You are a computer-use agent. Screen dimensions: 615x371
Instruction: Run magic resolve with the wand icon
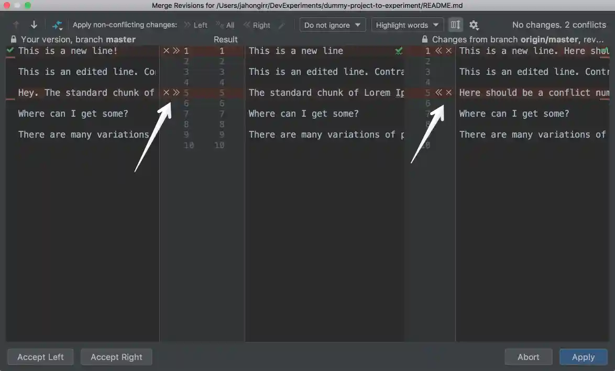(57, 24)
